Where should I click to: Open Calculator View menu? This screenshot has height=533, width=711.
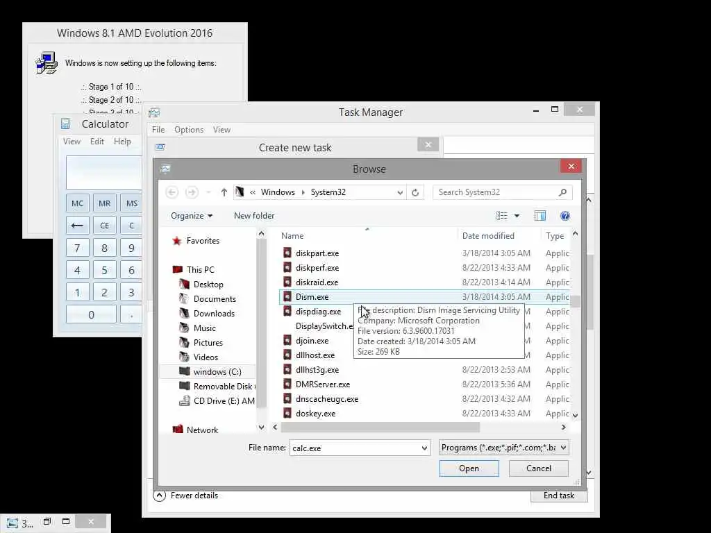(x=72, y=142)
